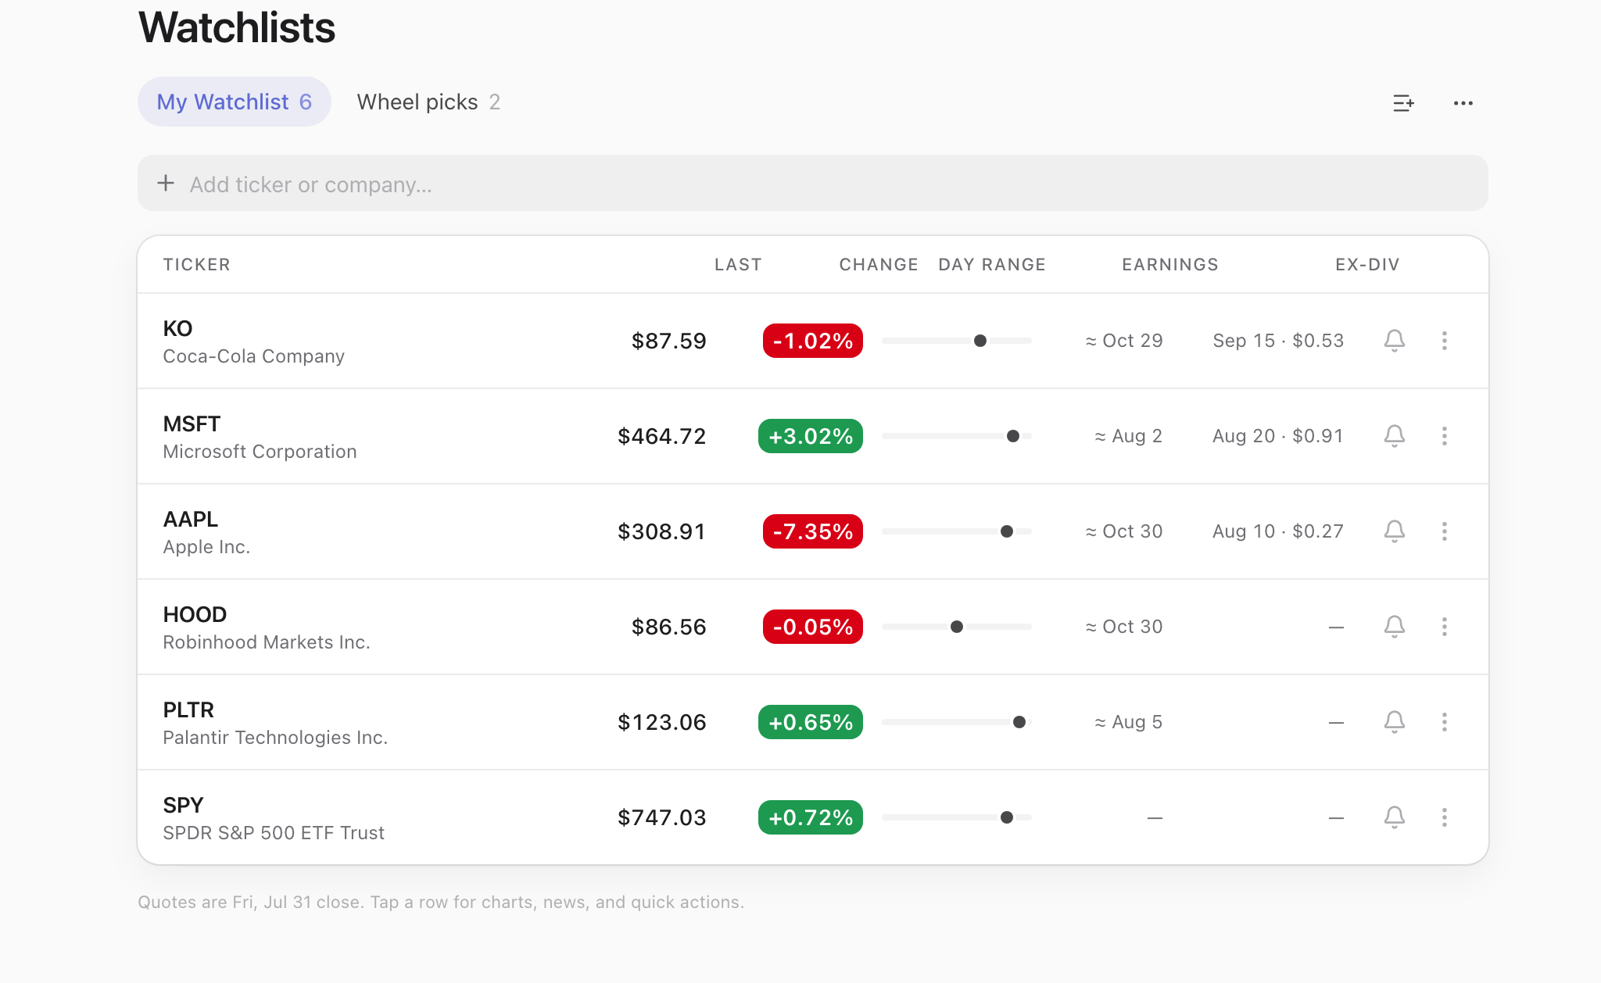Toggle alert bell for AAPL
The width and height of the screenshot is (1601, 983).
coord(1395,531)
